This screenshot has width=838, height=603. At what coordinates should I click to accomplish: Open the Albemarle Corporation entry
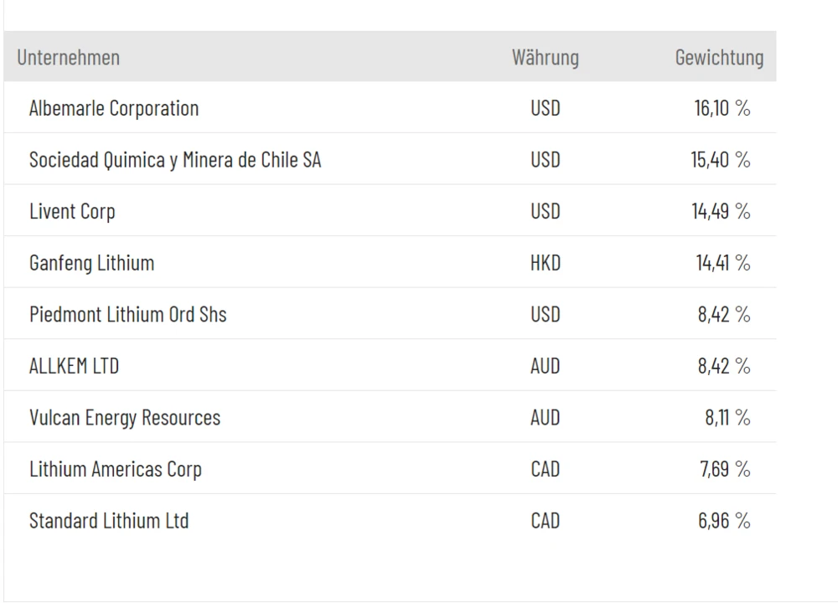point(114,108)
